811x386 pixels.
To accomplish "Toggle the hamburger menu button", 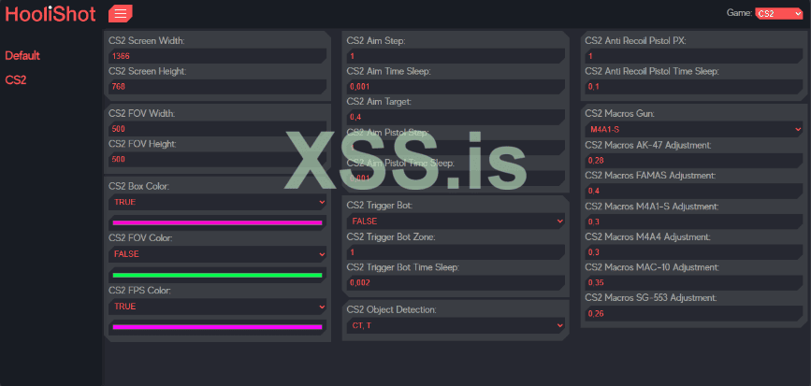I will click(x=120, y=13).
